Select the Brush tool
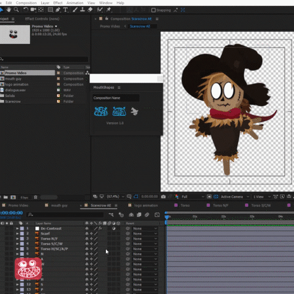Image resolution: width=294 pixels, height=294 pixels. tap(75, 10)
